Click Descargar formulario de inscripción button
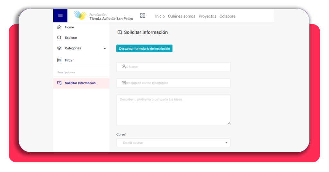 click(144, 48)
